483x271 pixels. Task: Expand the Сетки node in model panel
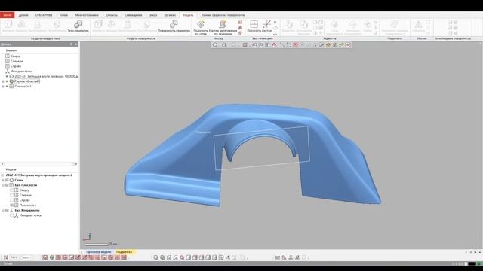[3, 180]
